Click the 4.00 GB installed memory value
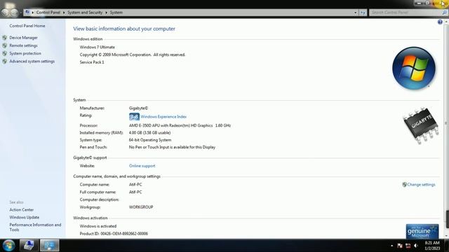The image size is (449, 252). tap(149, 133)
